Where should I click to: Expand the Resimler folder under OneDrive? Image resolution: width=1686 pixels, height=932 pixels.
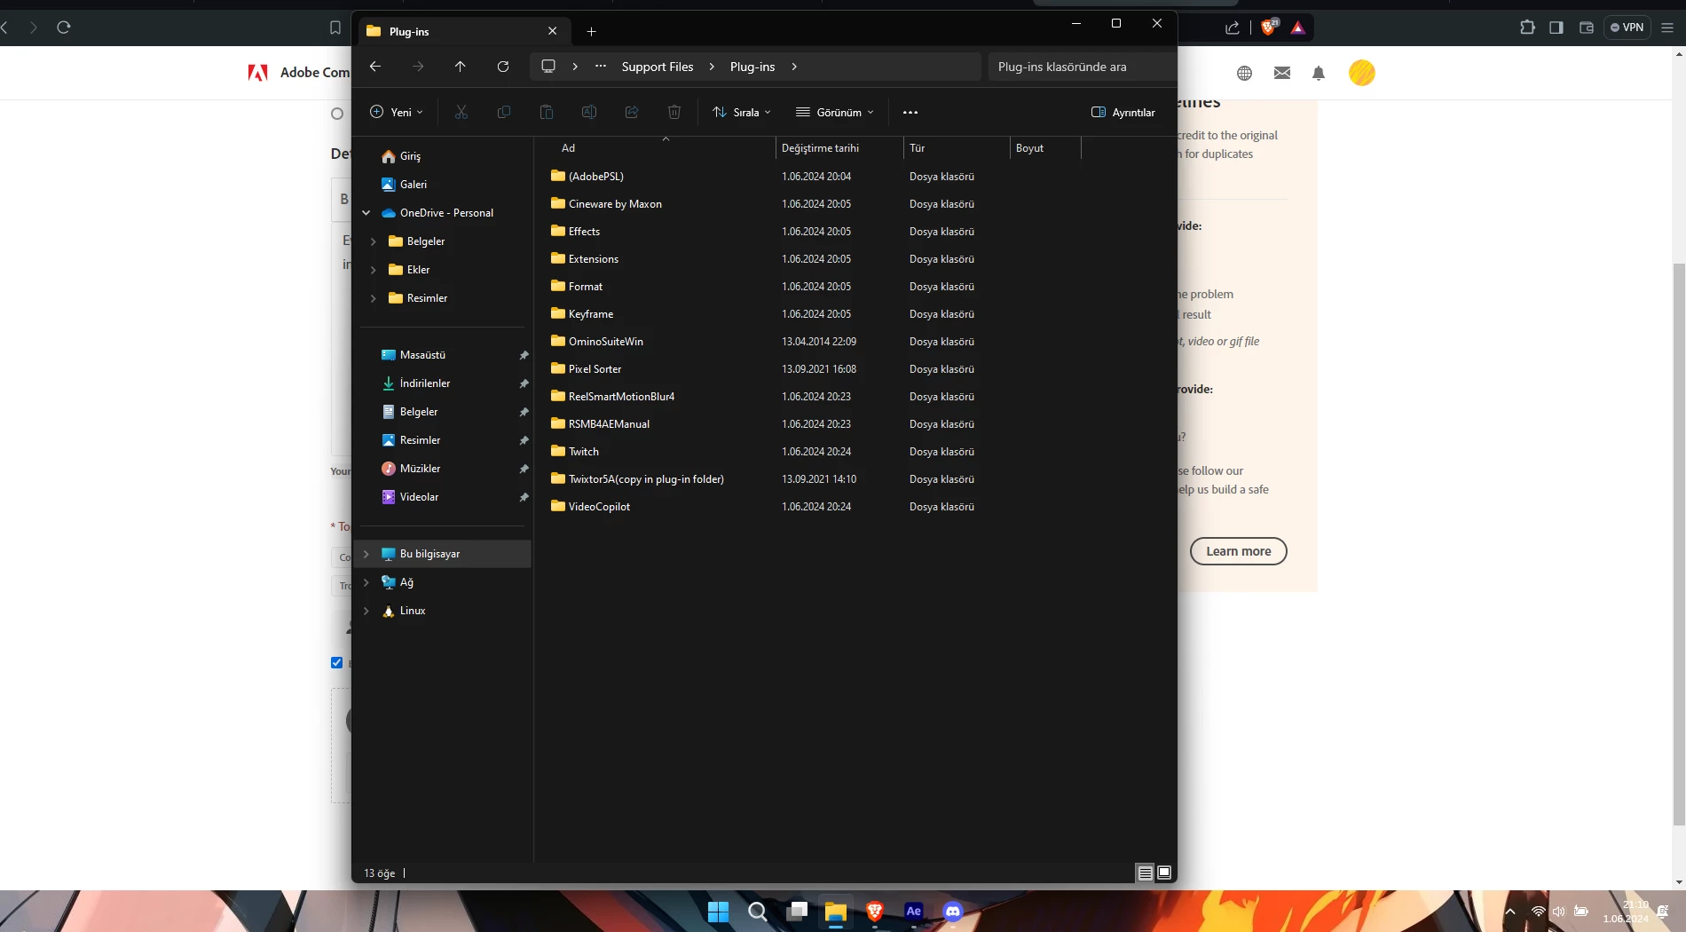(374, 298)
